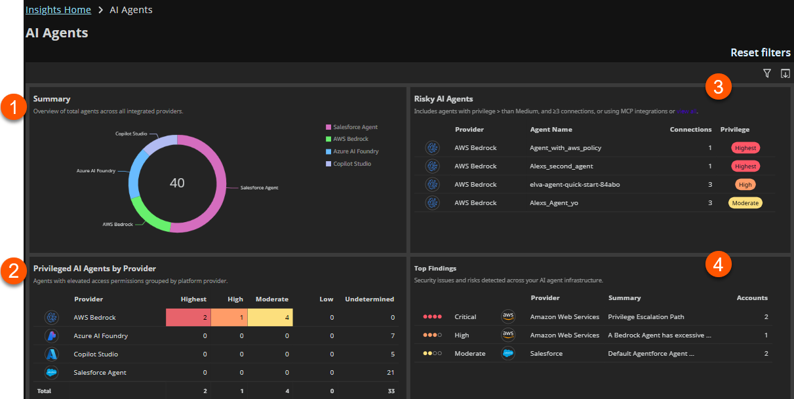Sort by the Highest column header
This screenshot has width=794, height=399.
[x=193, y=299]
